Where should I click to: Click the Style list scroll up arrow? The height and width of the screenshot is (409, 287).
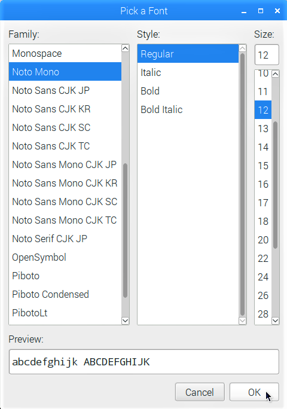[x=242, y=48]
